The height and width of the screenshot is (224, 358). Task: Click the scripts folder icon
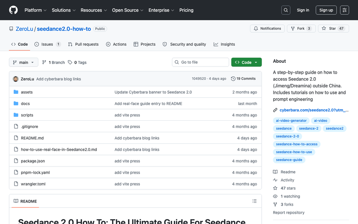pos(16,115)
